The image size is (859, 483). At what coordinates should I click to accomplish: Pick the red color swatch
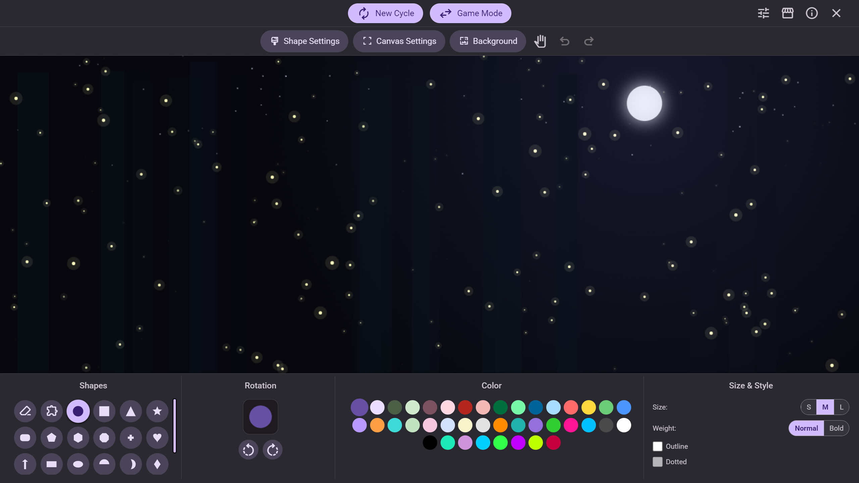(465, 408)
